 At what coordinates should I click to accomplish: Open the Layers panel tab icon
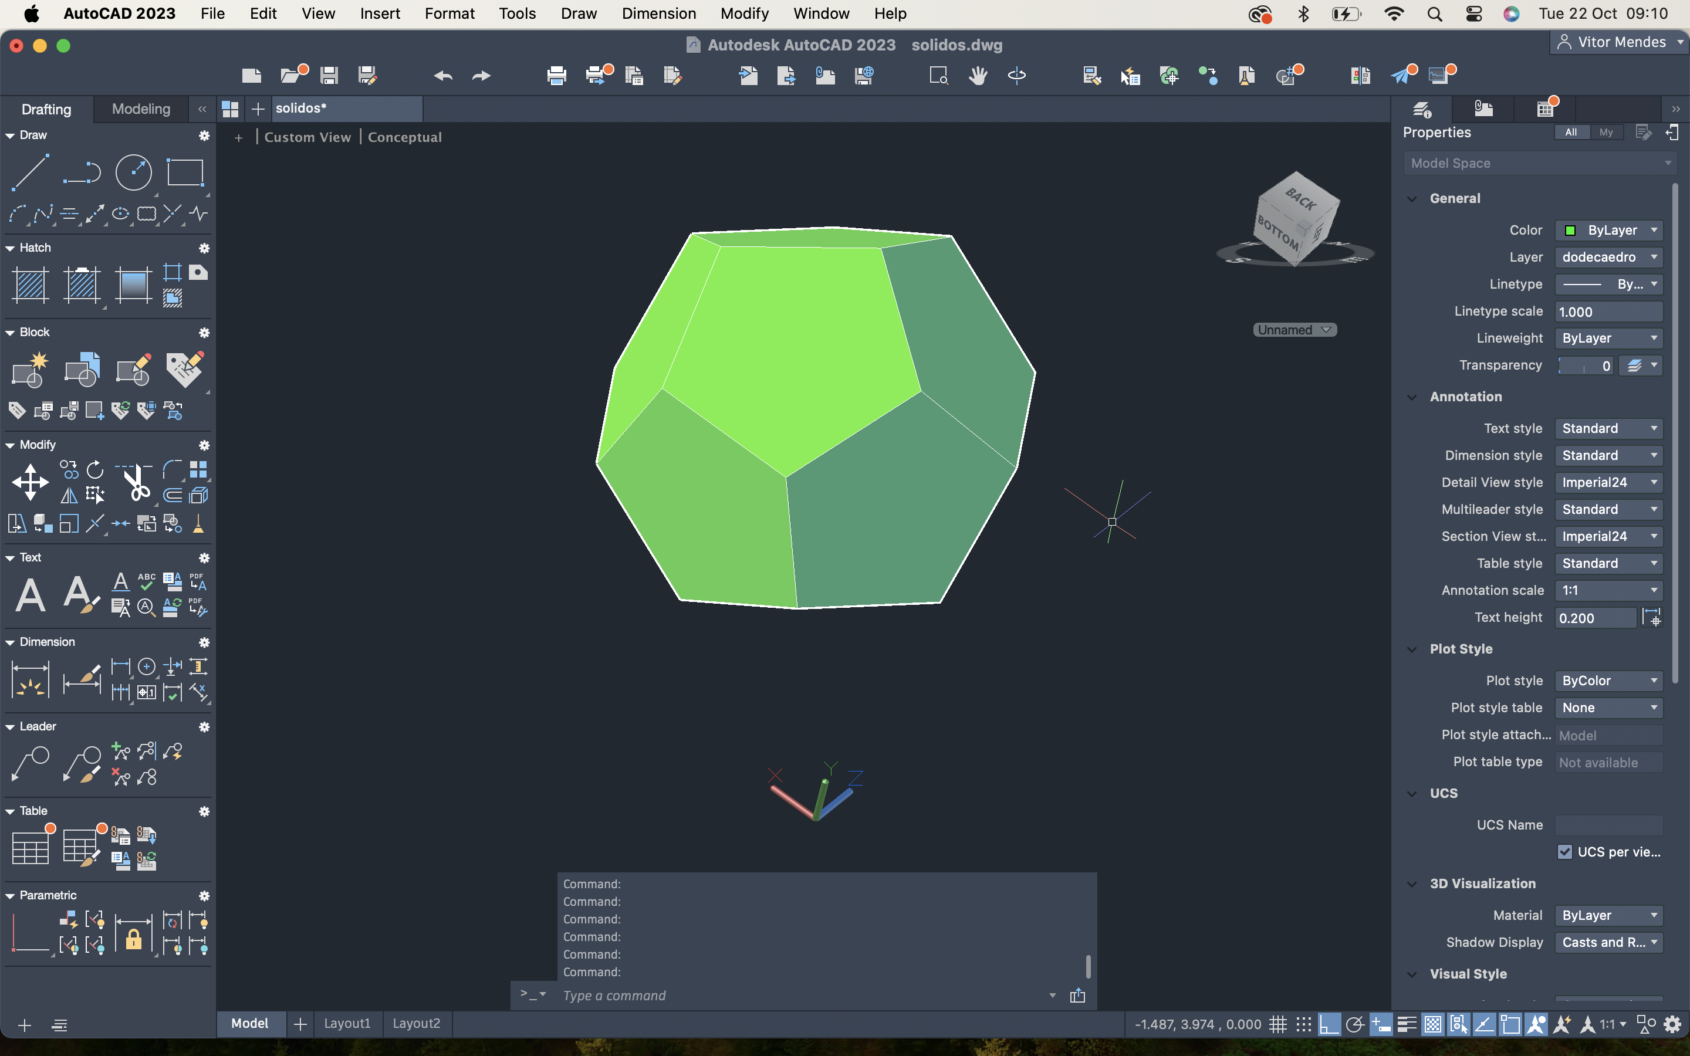click(x=1422, y=109)
